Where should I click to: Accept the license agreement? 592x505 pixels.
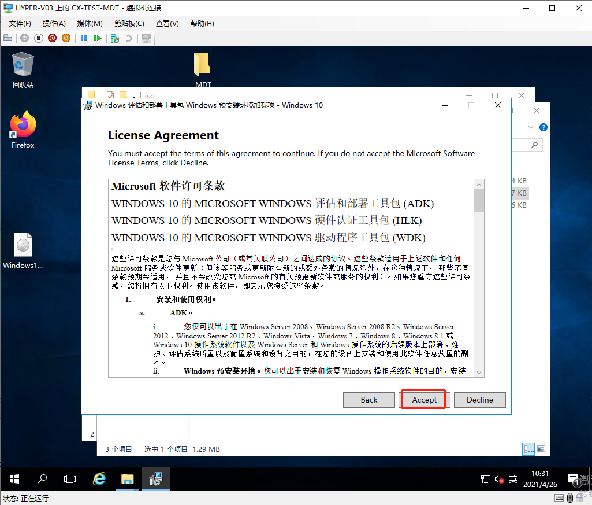[423, 400]
